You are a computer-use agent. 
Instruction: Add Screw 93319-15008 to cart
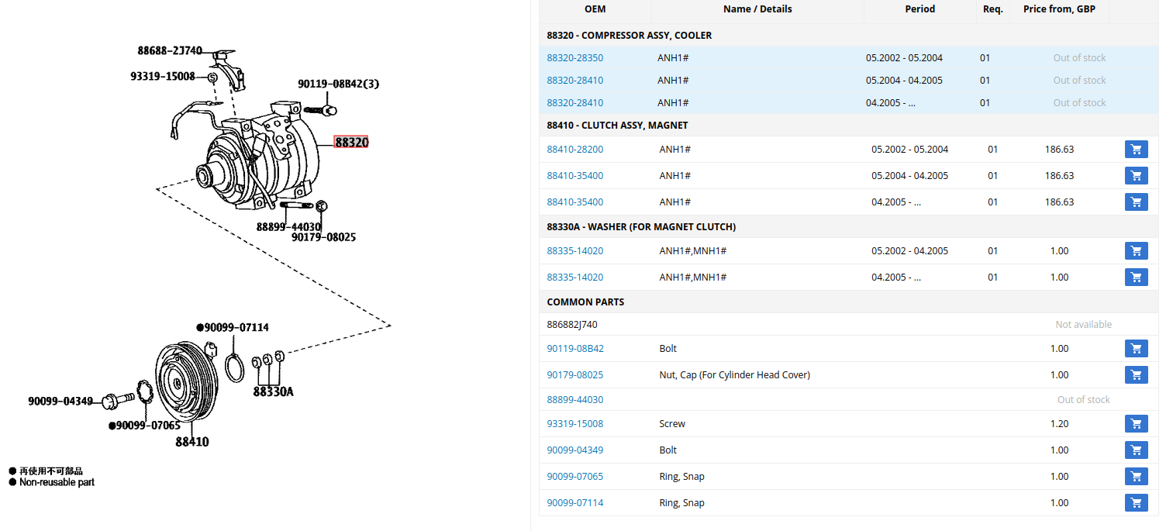[1136, 424]
